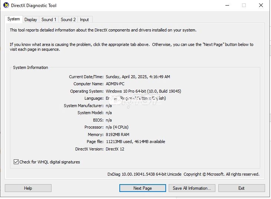This screenshot has width=271, height=199.
Task: Click the 'System Manufacturer:' label
Action: click(x=84, y=106)
